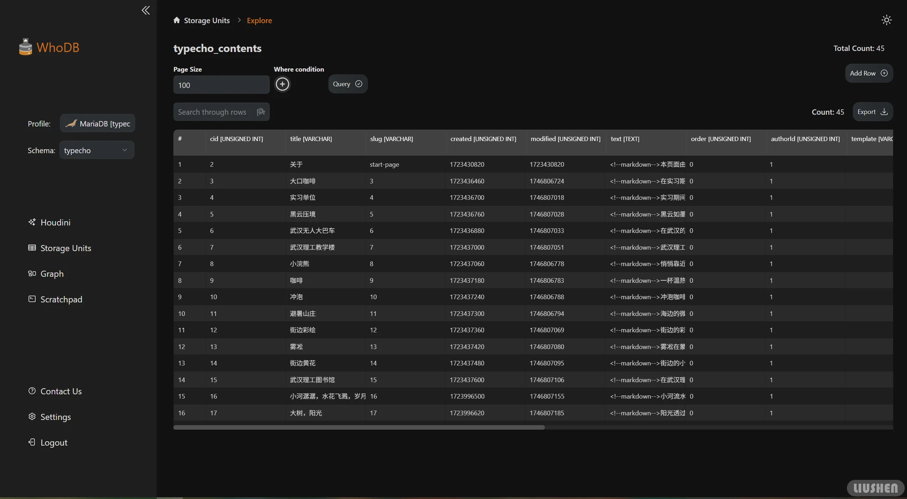Collapse the sidebar with double-chevron icon
The image size is (907, 499).
(x=146, y=10)
